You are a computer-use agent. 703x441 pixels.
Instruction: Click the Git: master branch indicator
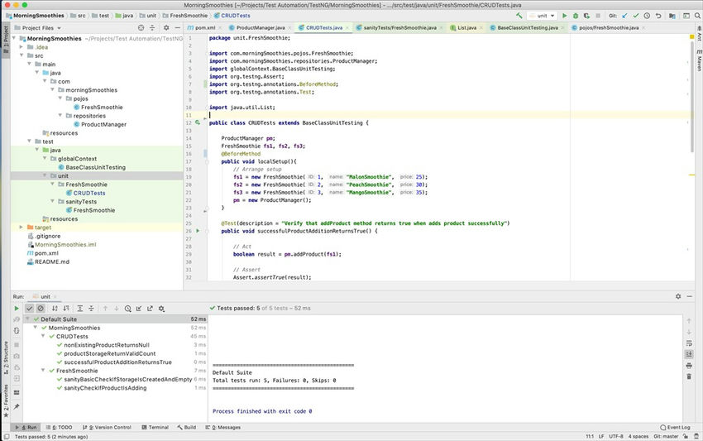(665, 435)
